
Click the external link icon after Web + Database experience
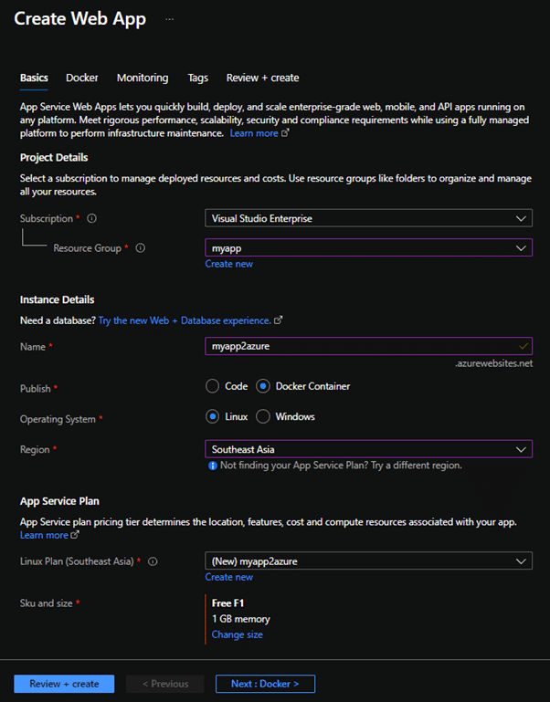(x=279, y=320)
